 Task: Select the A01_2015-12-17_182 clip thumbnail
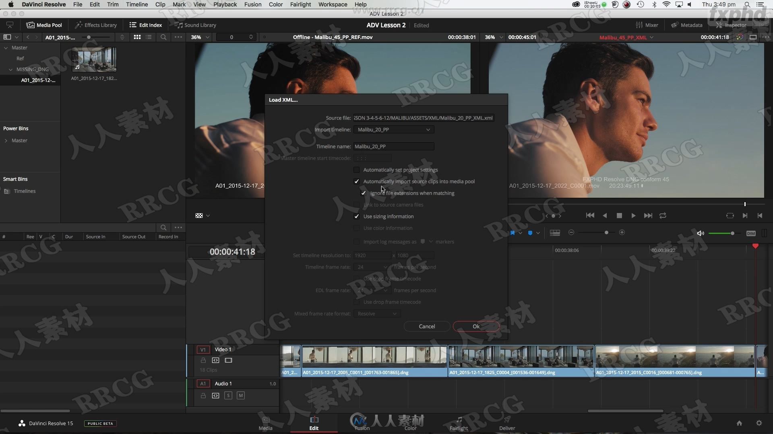(x=94, y=59)
